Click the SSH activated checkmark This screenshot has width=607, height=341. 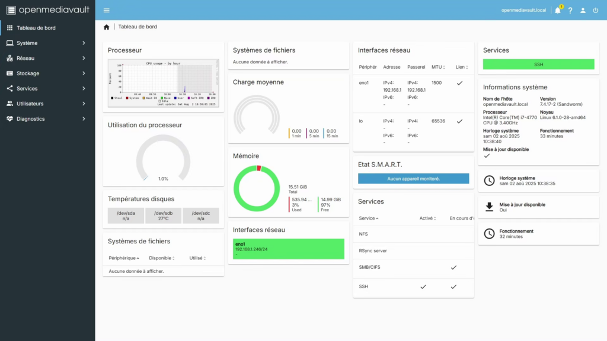tap(423, 287)
